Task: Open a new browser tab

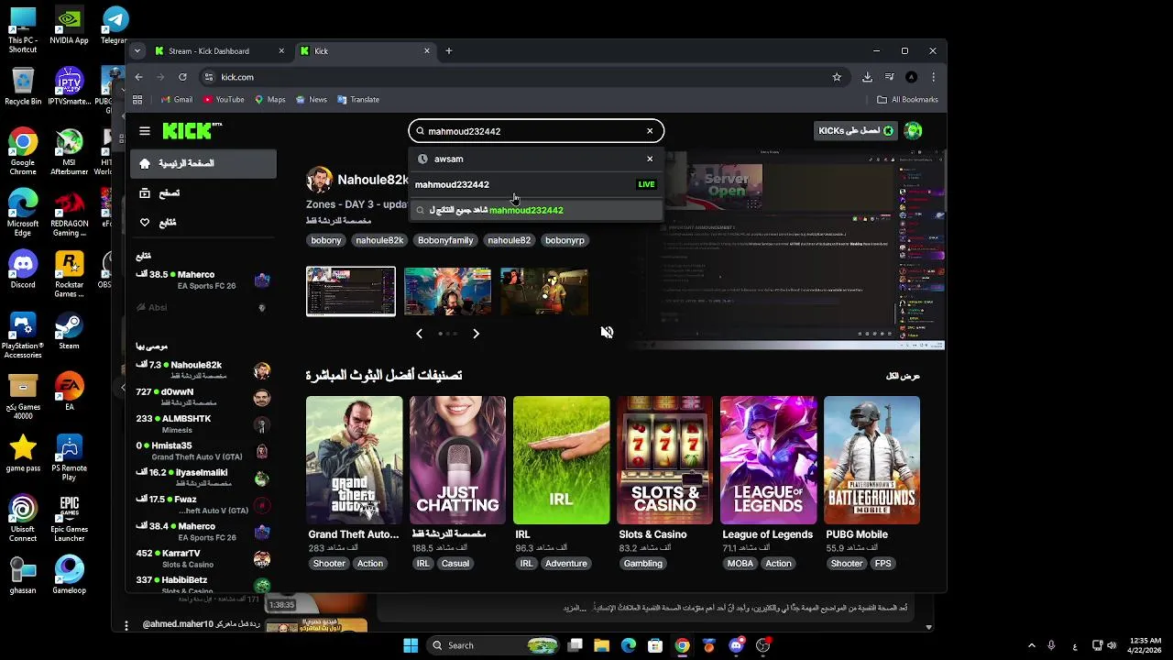Action: (449, 51)
